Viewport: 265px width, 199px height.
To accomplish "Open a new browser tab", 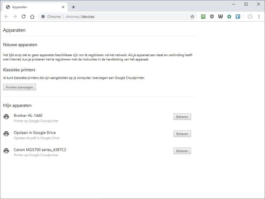I will [73, 7].
